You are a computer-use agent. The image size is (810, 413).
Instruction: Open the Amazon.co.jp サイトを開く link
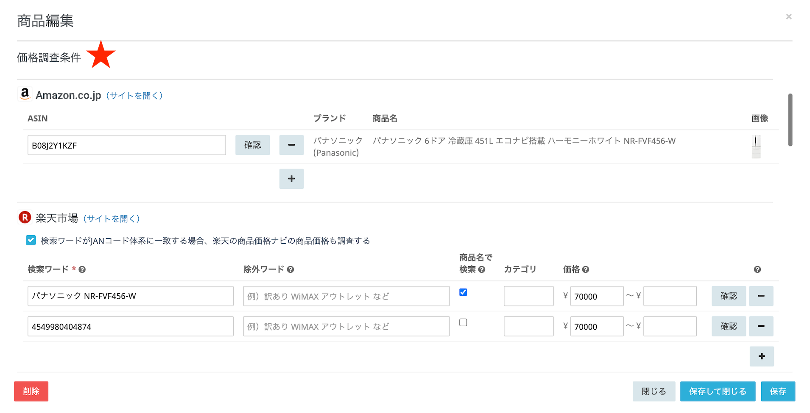point(134,96)
